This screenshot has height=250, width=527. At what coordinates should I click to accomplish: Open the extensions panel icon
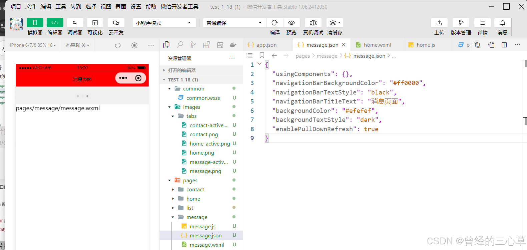[206, 45]
